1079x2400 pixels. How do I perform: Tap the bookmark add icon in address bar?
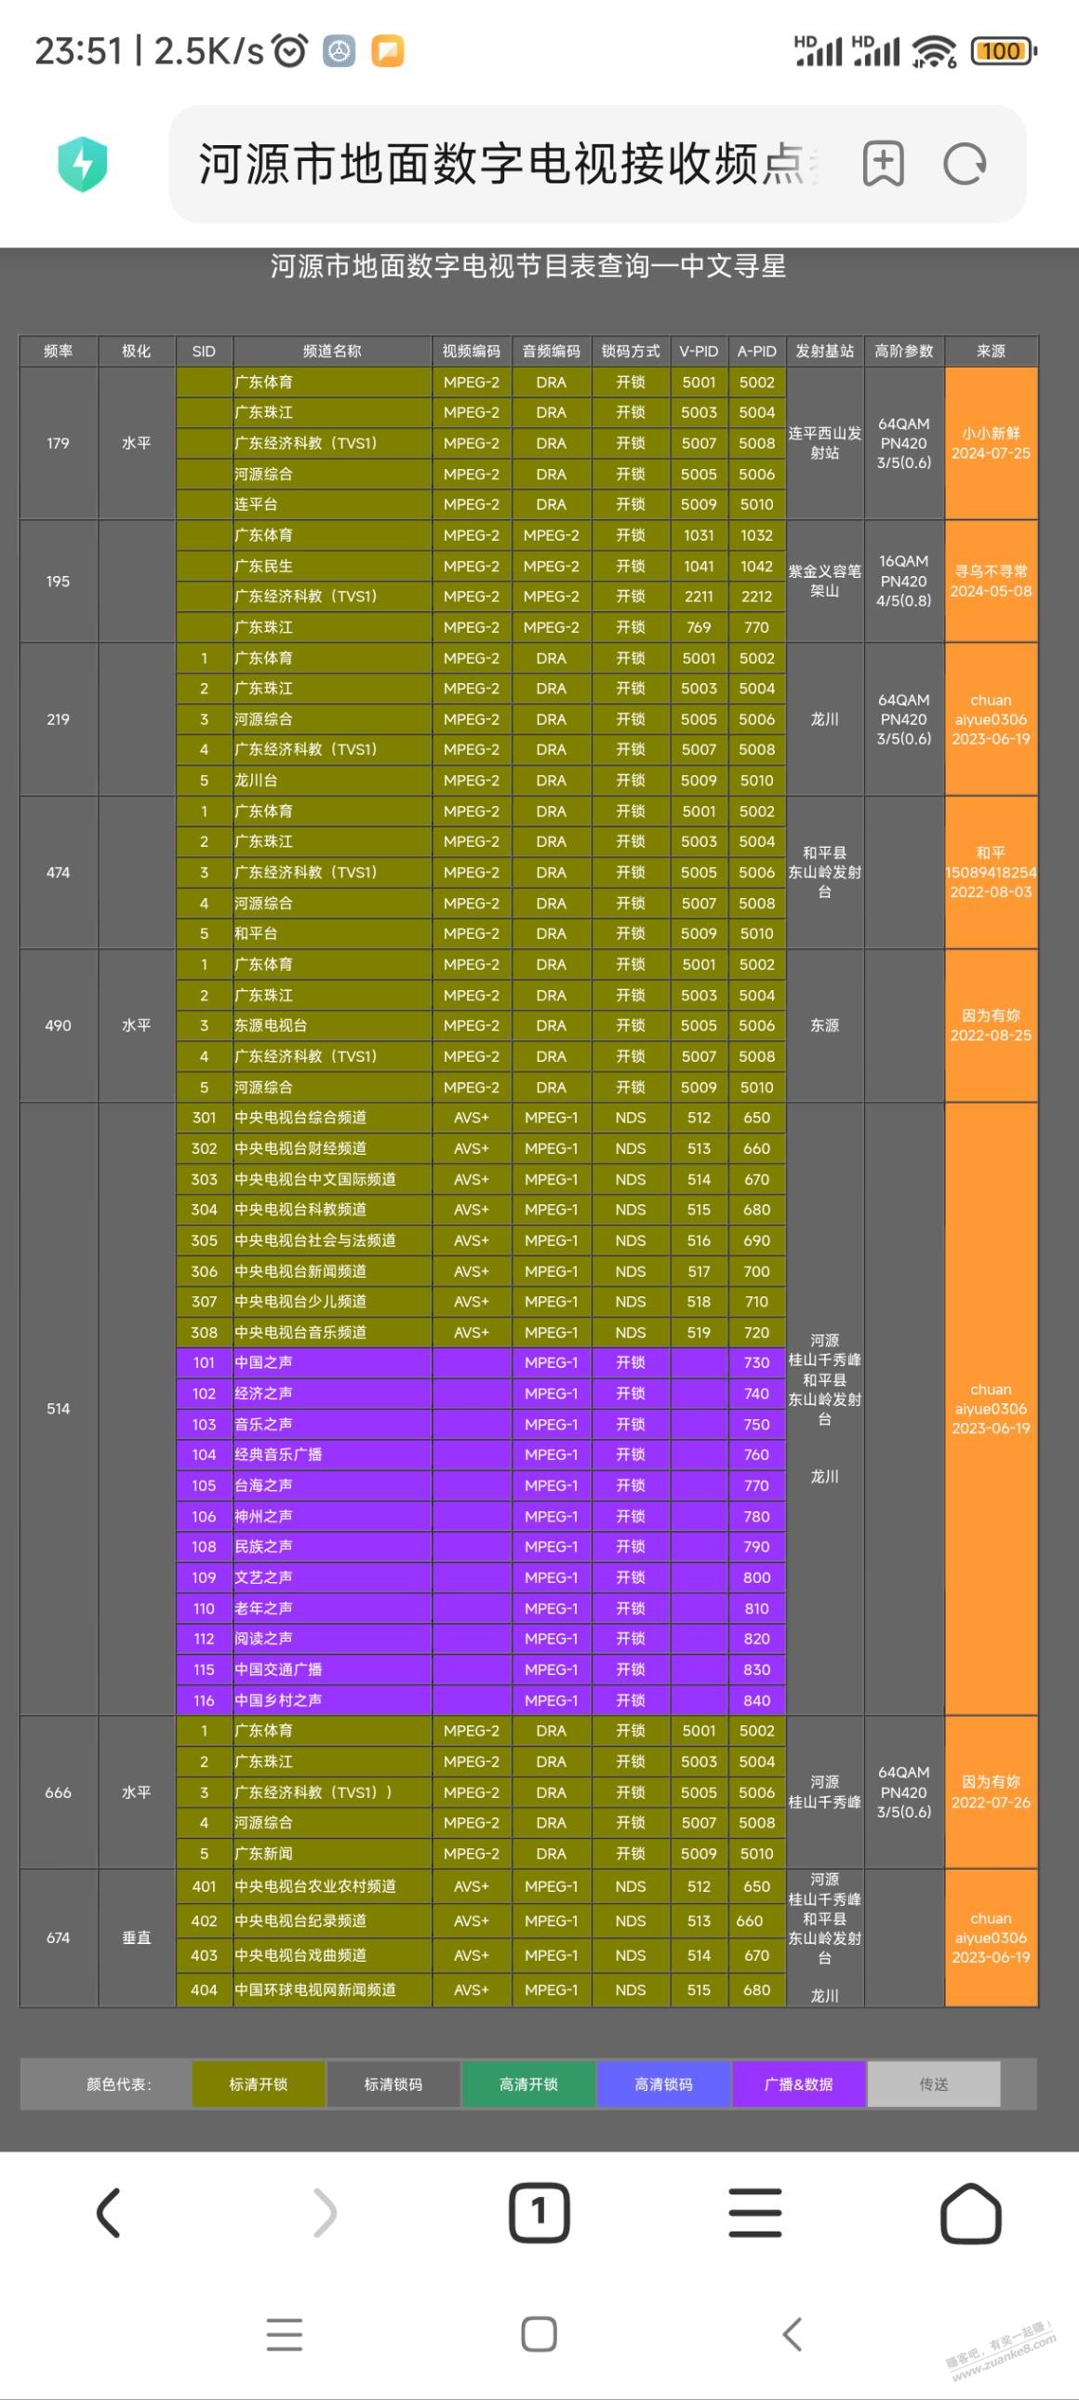tap(883, 164)
